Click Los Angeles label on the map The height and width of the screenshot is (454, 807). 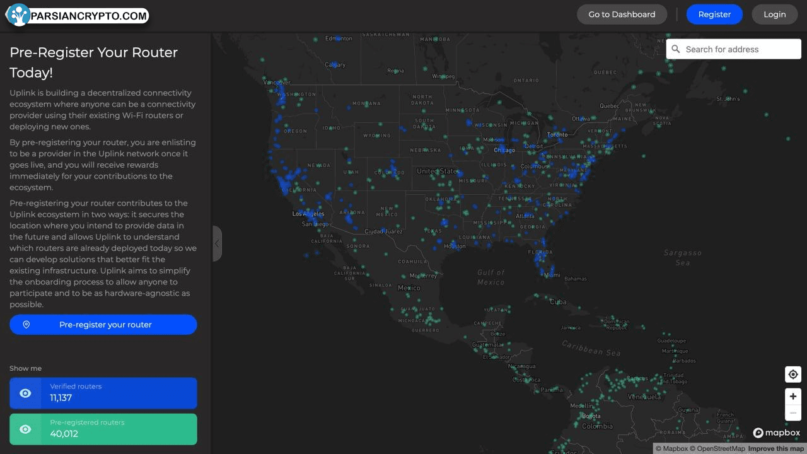click(308, 214)
